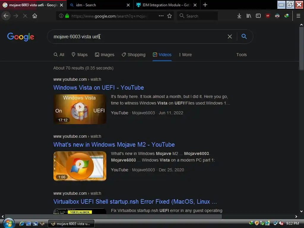The image size is (304, 228).
Task: Click the security shield tray icon
Action: tap(257, 223)
